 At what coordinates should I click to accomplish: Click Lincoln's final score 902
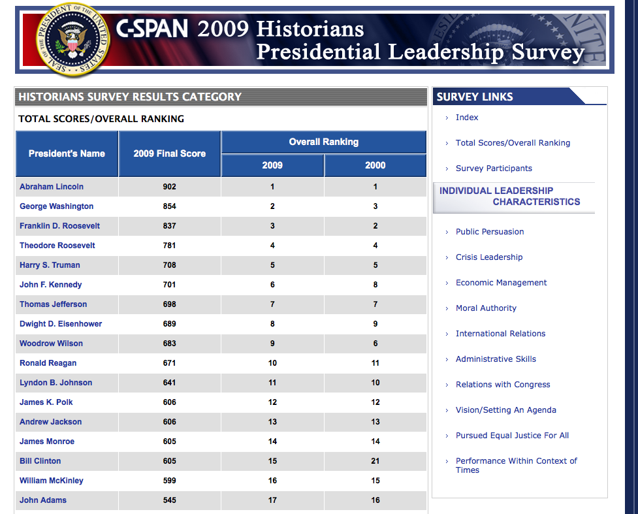click(x=170, y=187)
